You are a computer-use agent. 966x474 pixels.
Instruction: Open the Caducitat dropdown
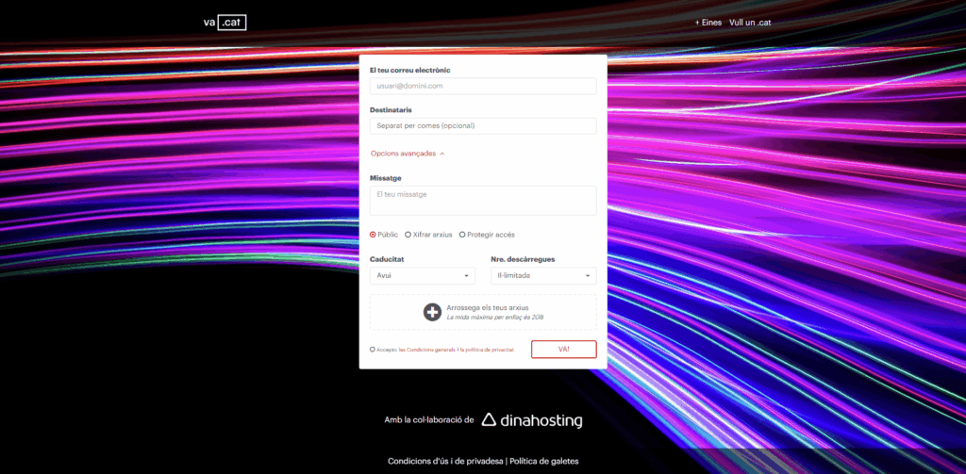point(423,276)
